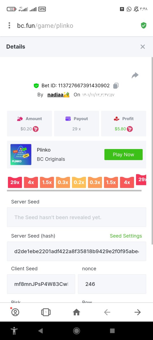Viewport: 153px width, 340px height.
Task: Tap the yellow 0.2x multiplier tile
Action: click(79, 182)
